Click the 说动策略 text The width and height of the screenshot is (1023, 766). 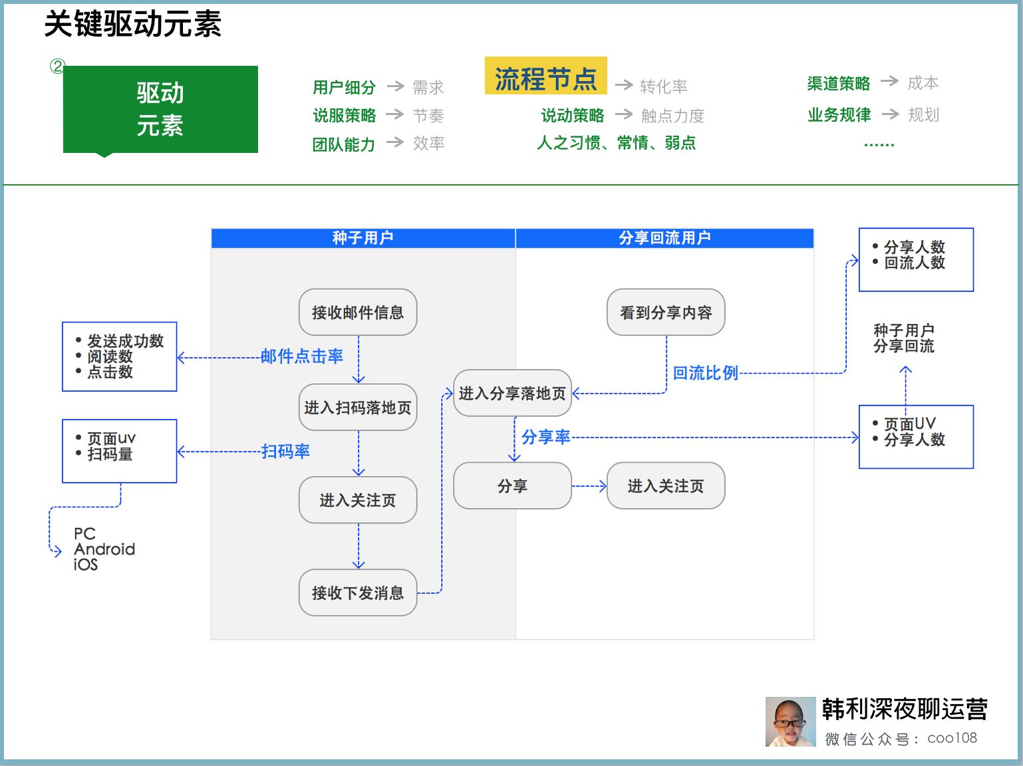pyautogui.click(x=573, y=116)
